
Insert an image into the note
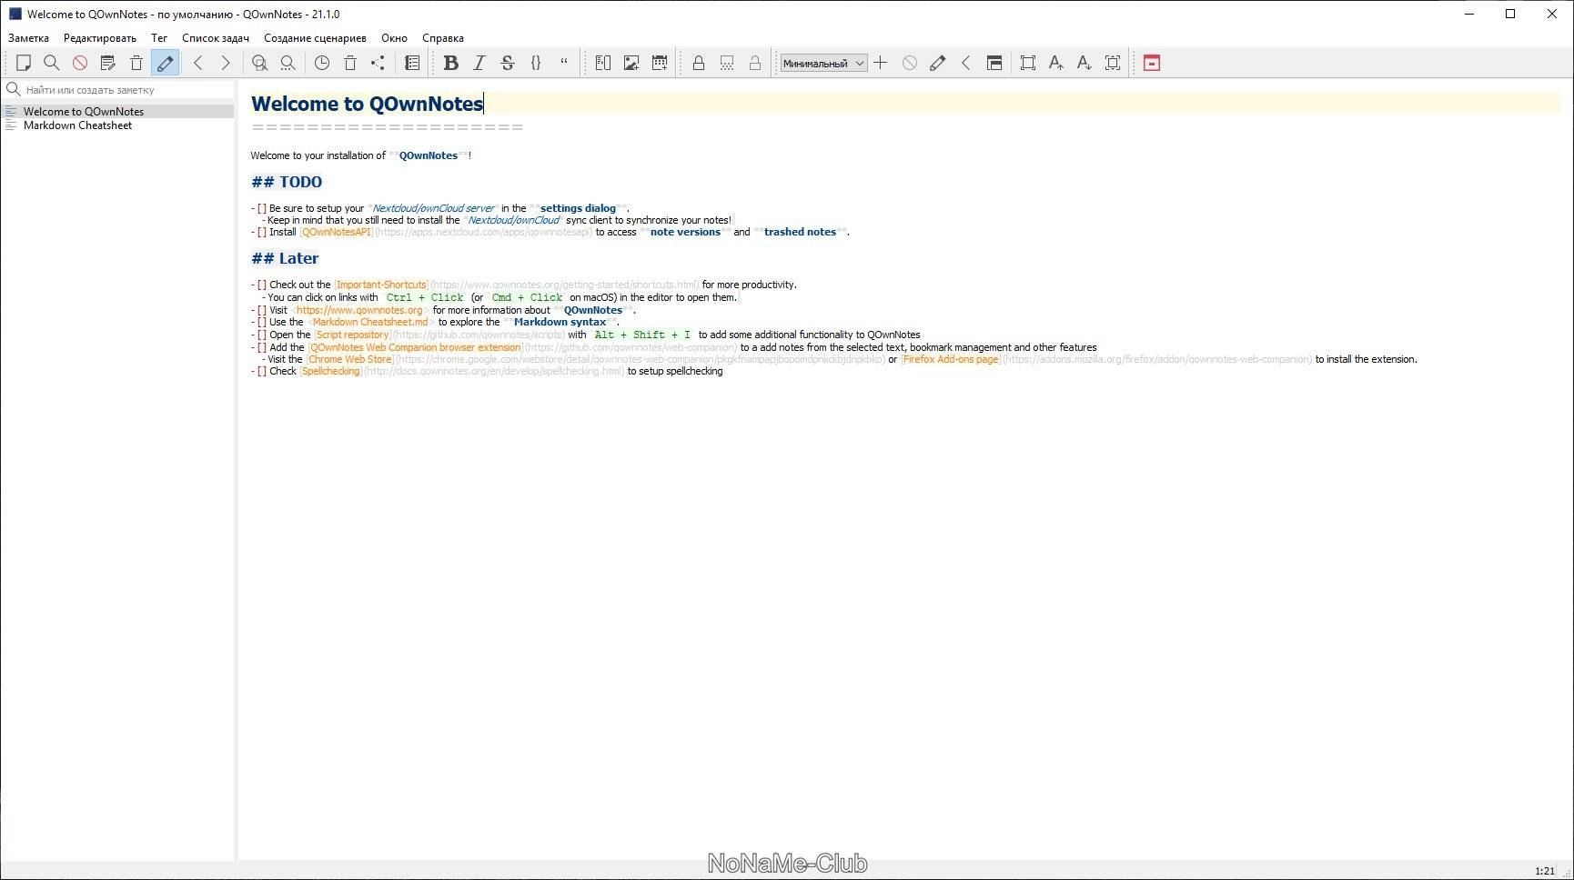click(631, 63)
